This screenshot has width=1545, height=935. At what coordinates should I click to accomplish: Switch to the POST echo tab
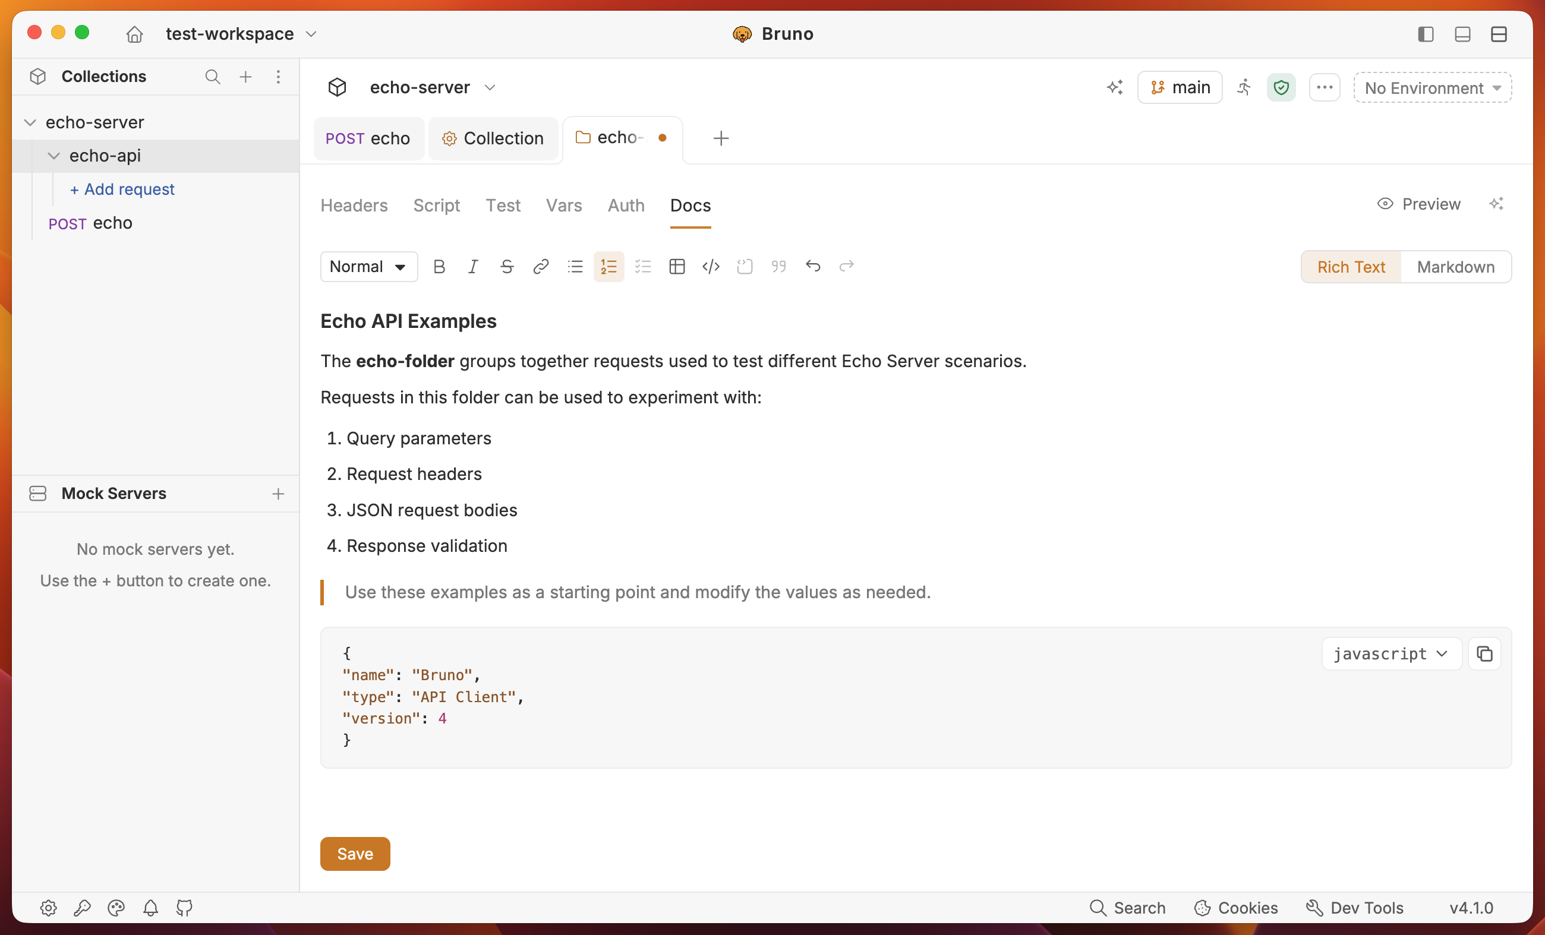pos(368,138)
